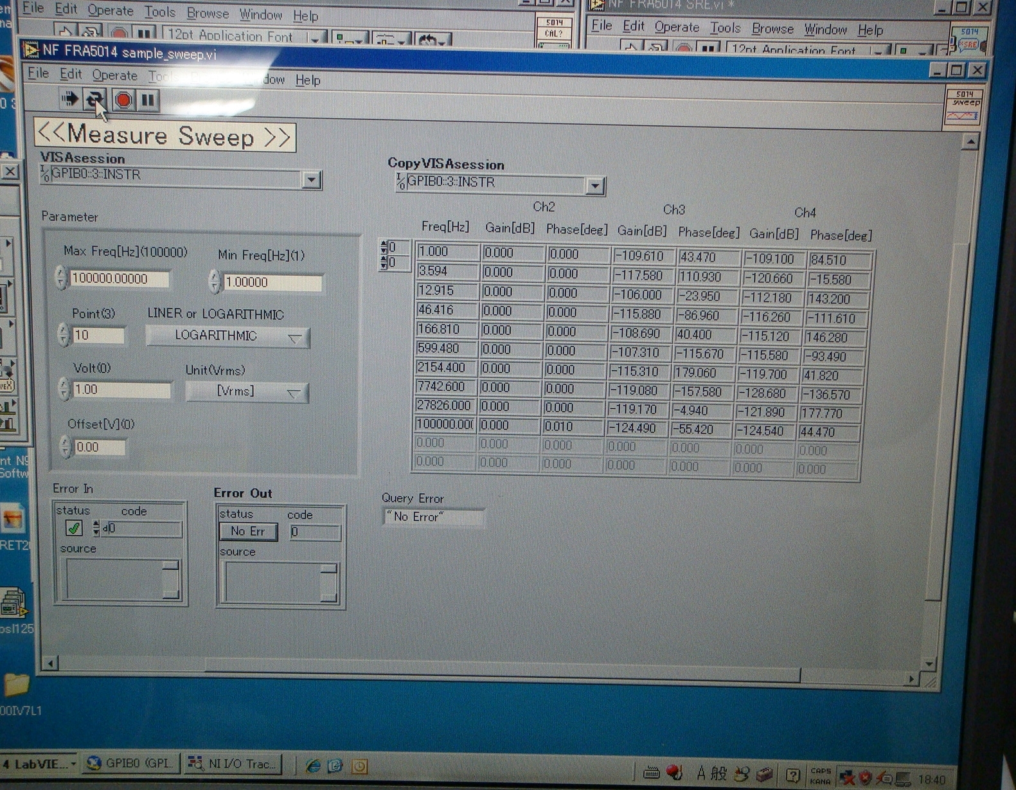The height and width of the screenshot is (790, 1016).
Task: Click the upper array index stepper
Action: pyautogui.click(x=384, y=247)
